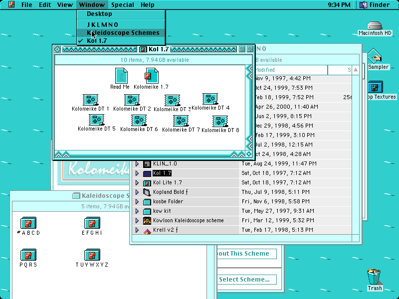399x299 pixels.
Task: Click the Kol Lite 1.7 folder icon
Action: (x=147, y=183)
